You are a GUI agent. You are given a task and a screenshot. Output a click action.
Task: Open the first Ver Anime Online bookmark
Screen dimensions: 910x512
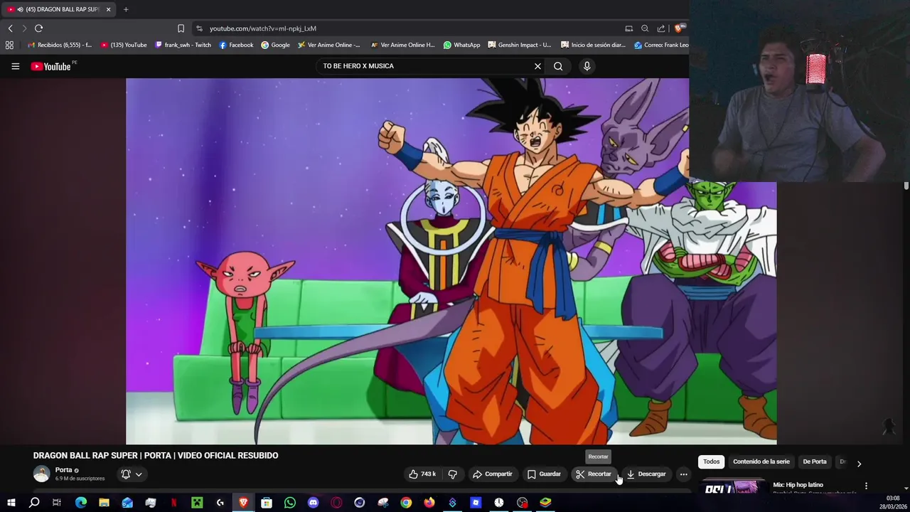point(329,45)
